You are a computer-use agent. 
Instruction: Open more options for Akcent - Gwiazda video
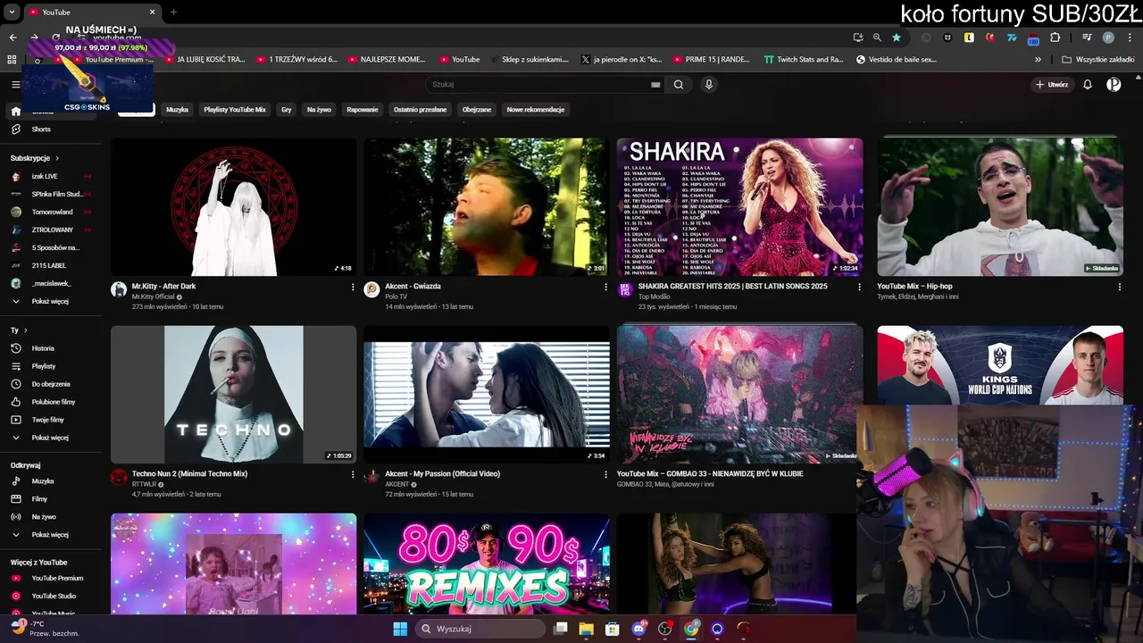[606, 288]
